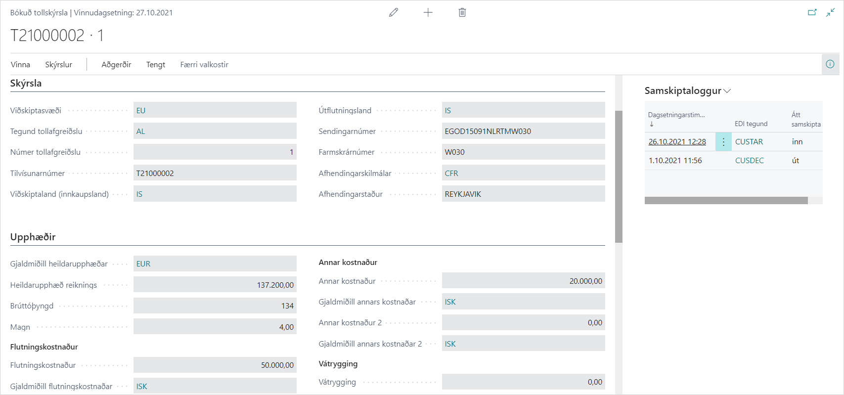This screenshot has width=844, height=395.
Task: Click the CUSDEC EDI type link
Action: point(749,161)
